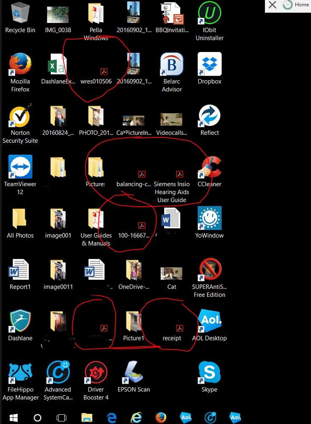Image resolution: width=311 pixels, height=424 pixels.
Task: Select the DashlaneEx... Excel file
Action: click(x=58, y=64)
